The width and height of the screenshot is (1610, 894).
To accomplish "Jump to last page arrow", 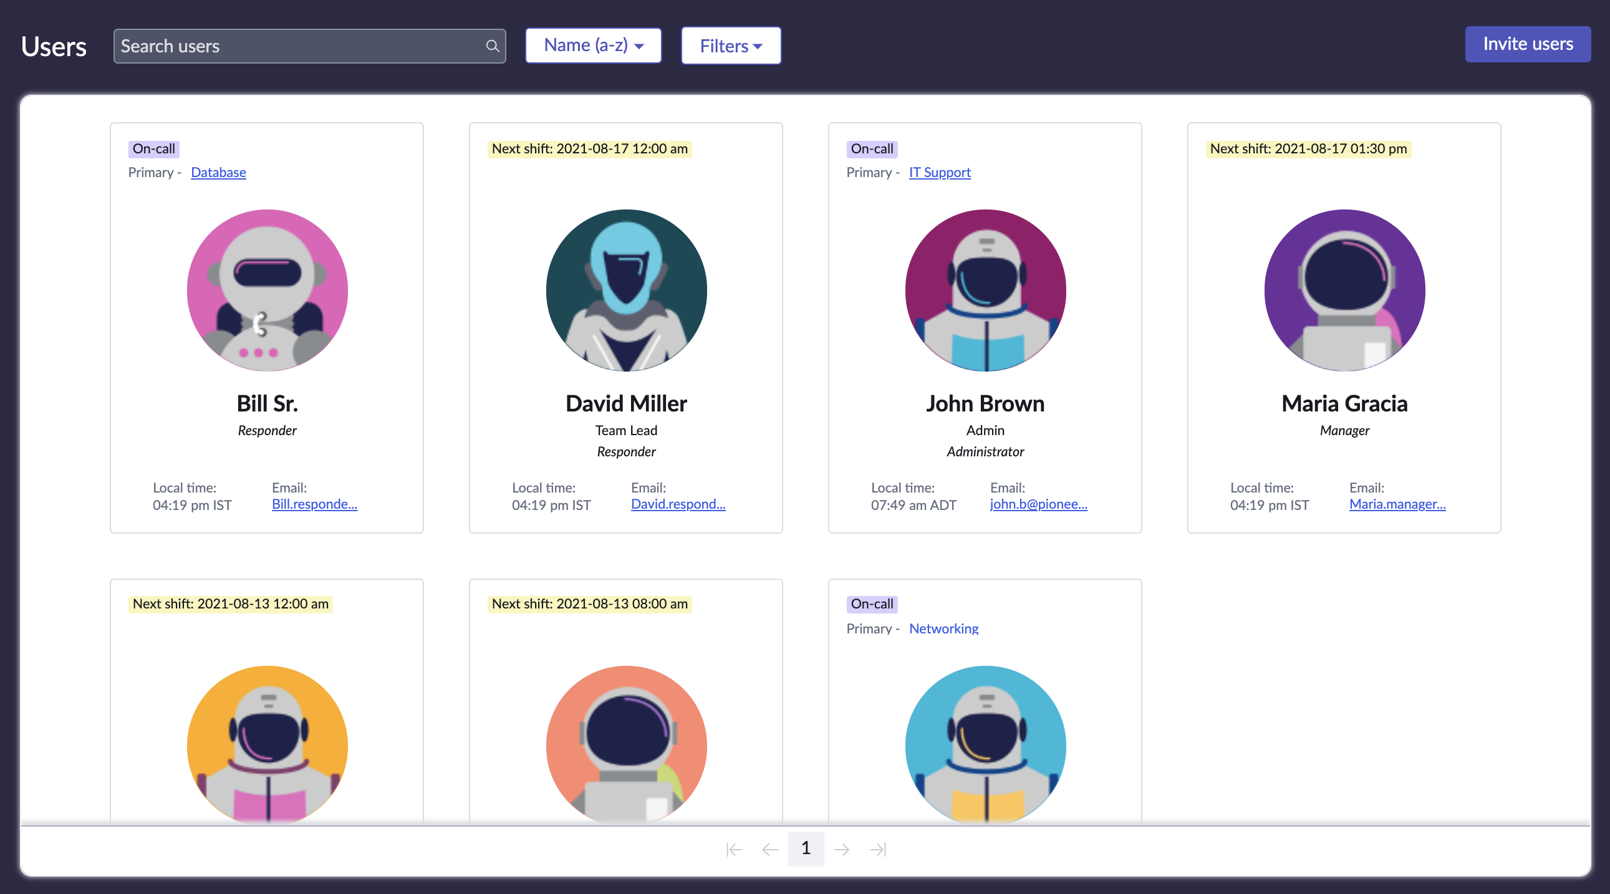I will pyautogui.click(x=878, y=850).
